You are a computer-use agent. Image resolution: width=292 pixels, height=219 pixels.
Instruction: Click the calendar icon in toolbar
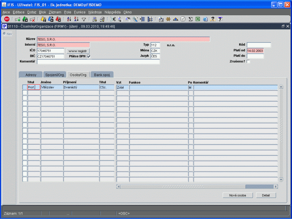[x=161, y=19]
